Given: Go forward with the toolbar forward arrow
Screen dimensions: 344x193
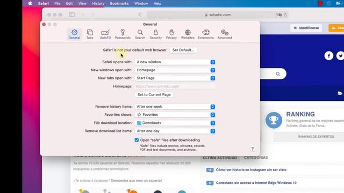Looking at the screenshot, I should (x=92, y=14).
